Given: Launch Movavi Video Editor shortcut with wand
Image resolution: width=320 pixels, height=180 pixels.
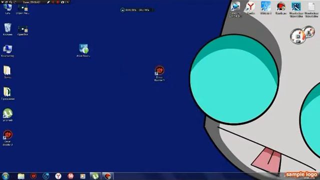Looking at the screenshot, I should [x=296, y=9].
